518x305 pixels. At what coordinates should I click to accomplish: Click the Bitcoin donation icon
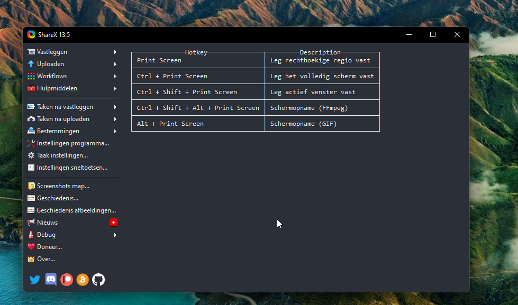[83, 280]
